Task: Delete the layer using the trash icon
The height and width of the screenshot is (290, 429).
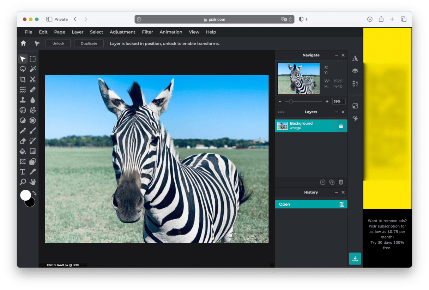Action: pyautogui.click(x=341, y=182)
